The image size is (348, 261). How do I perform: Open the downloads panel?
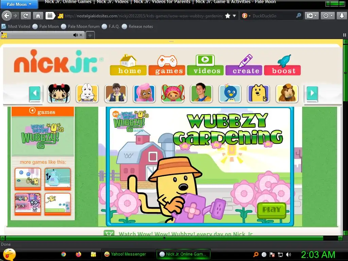341,16
